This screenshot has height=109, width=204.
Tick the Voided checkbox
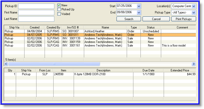point(59,14)
